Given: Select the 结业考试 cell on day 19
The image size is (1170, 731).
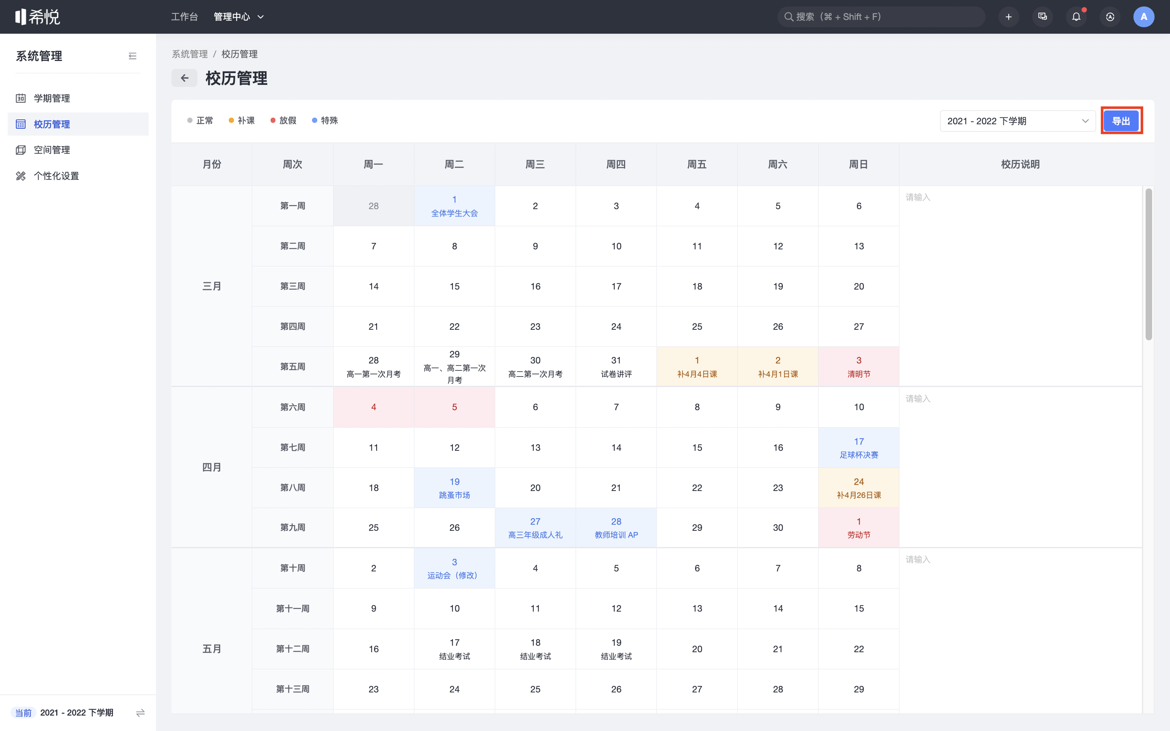Looking at the screenshot, I should tap(616, 649).
